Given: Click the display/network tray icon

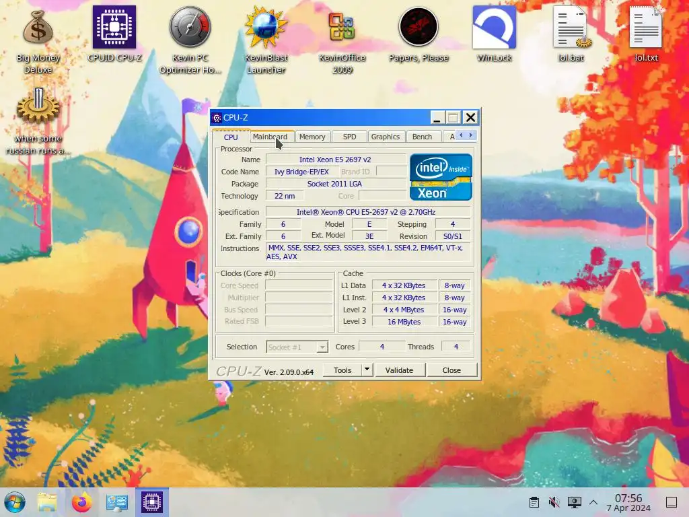Looking at the screenshot, I should (x=575, y=502).
